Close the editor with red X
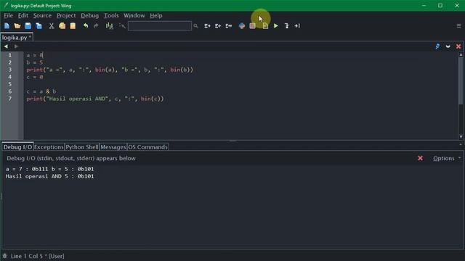 (458, 46)
